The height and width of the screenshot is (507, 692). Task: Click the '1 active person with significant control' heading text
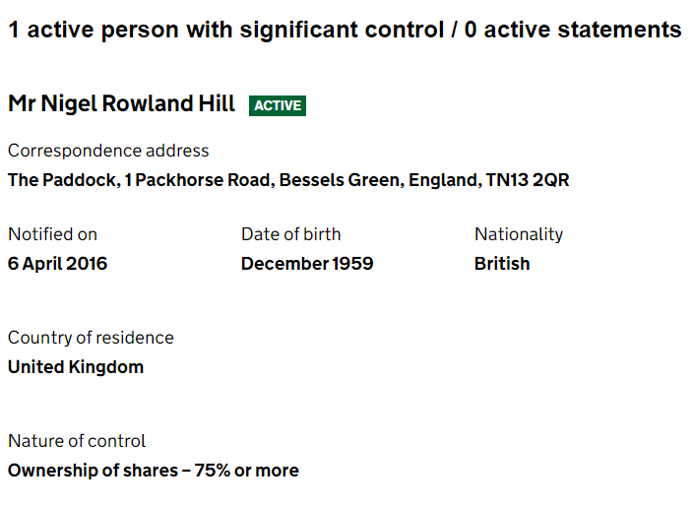point(219,30)
